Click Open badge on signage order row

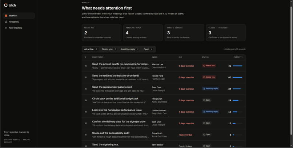coord(207,123)
